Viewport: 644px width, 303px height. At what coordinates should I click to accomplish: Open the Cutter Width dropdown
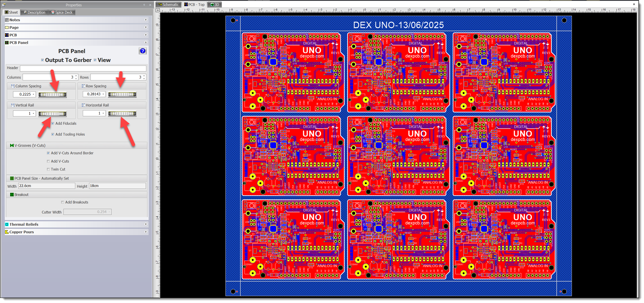point(109,212)
